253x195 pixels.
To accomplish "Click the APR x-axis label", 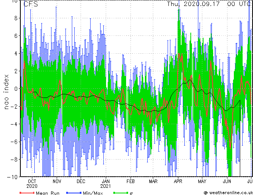I will 178,181.
